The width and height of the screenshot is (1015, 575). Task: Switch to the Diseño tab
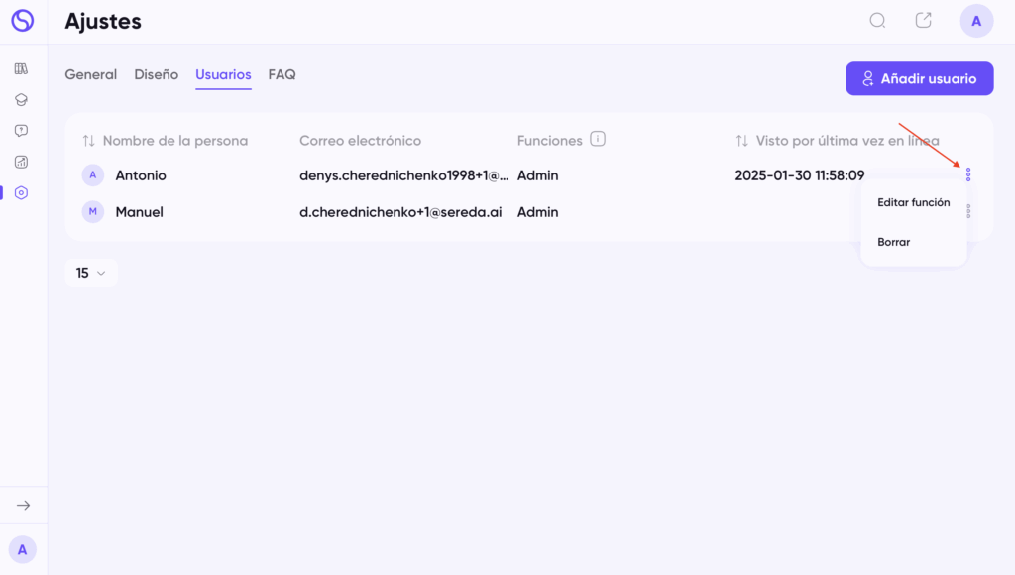click(x=156, y=74)
